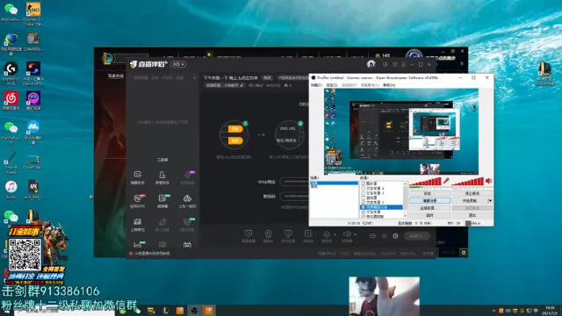Click record icon in streaming companion bar

point(372,236)
